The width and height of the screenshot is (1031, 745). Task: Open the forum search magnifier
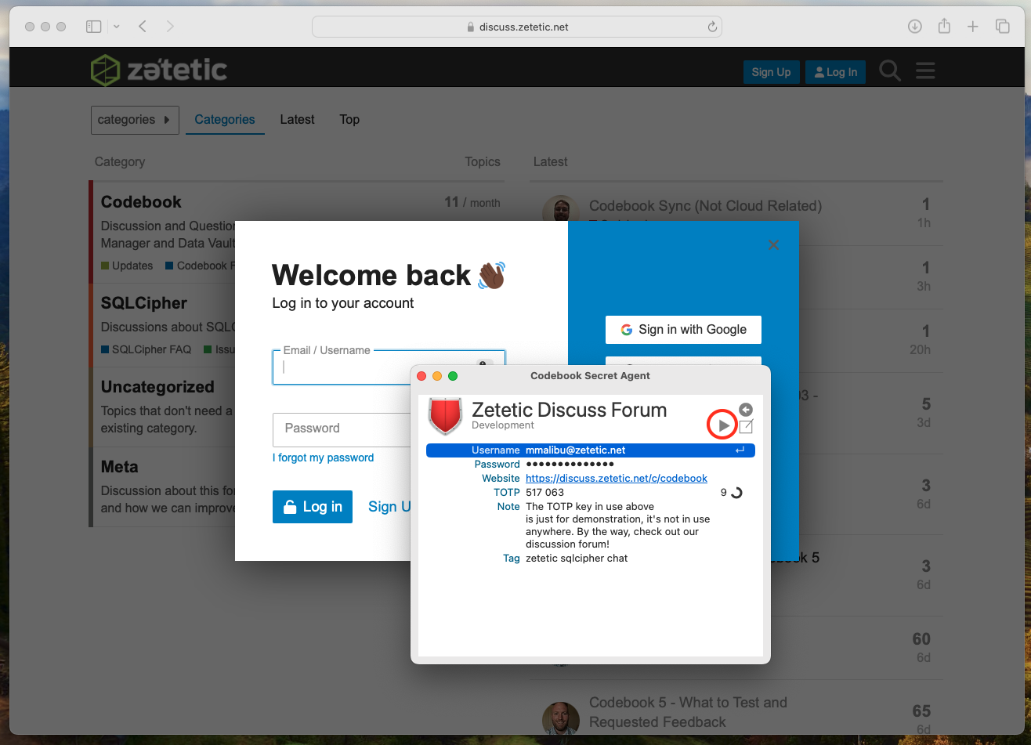(890, 71)
